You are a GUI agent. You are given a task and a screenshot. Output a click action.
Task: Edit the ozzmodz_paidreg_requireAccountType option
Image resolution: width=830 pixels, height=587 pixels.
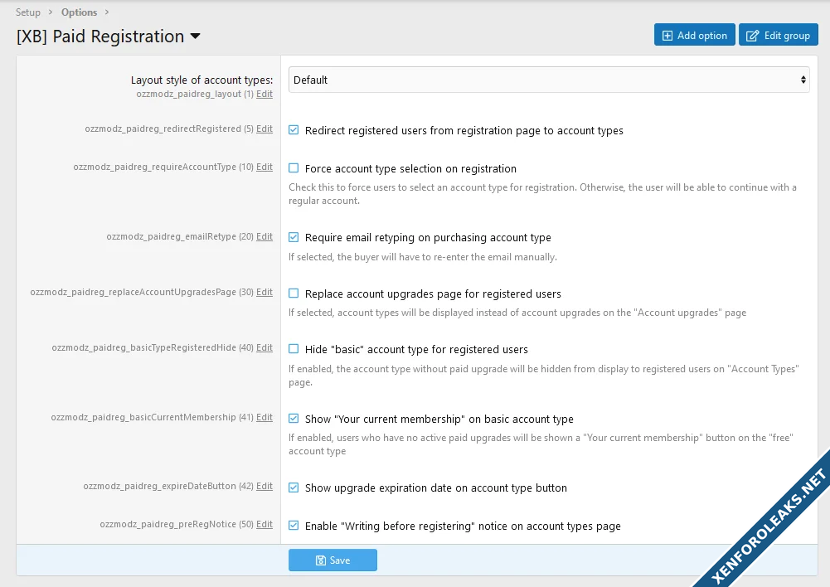point(265,167)
